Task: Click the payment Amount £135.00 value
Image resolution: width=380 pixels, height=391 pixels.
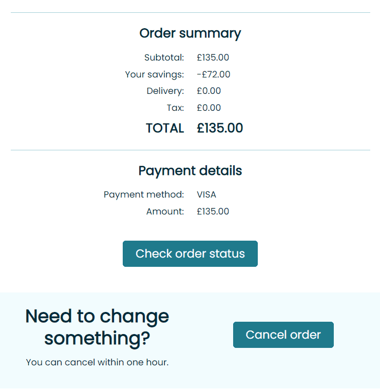Action: click(x=213, y=211)
